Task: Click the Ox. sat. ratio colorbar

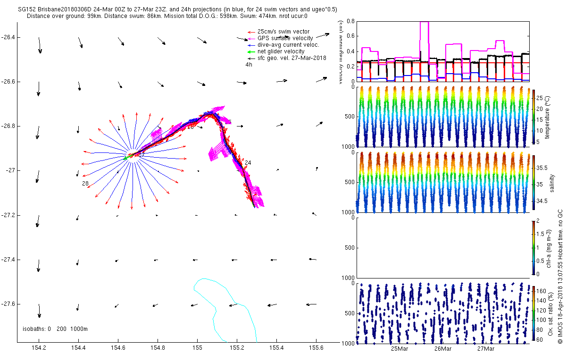Action: (x=533, y=312)
